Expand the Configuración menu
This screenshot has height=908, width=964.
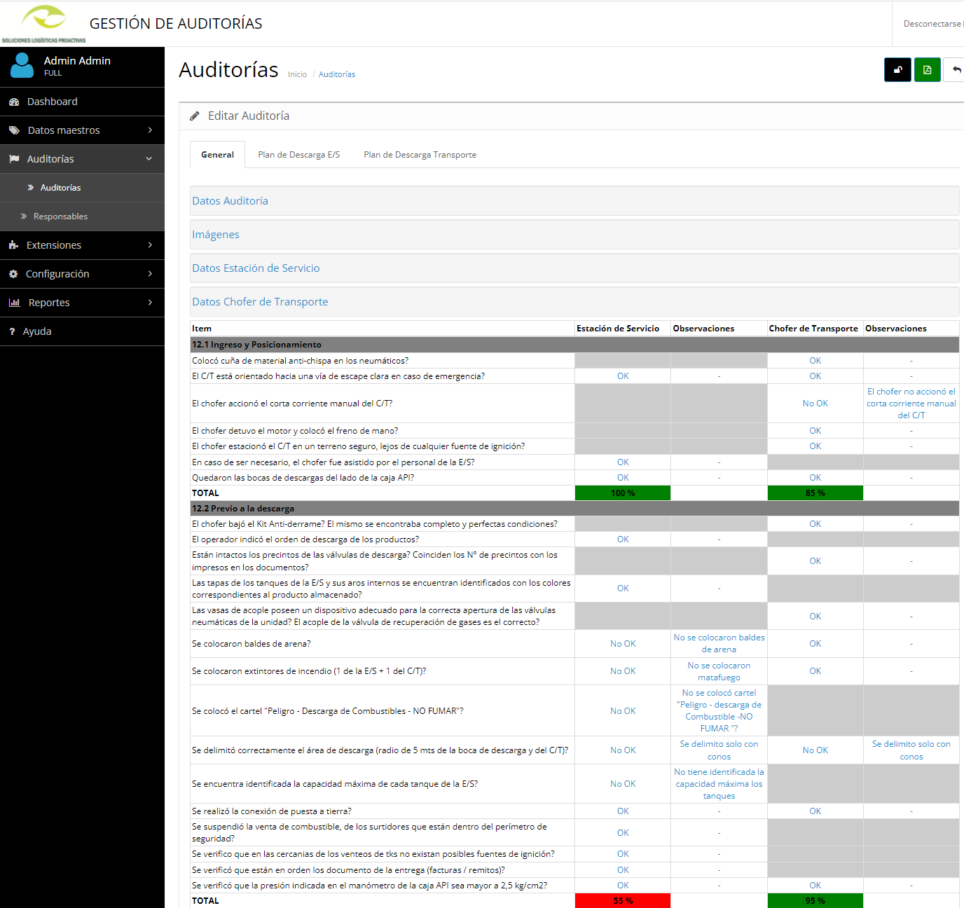pos(82,274)
